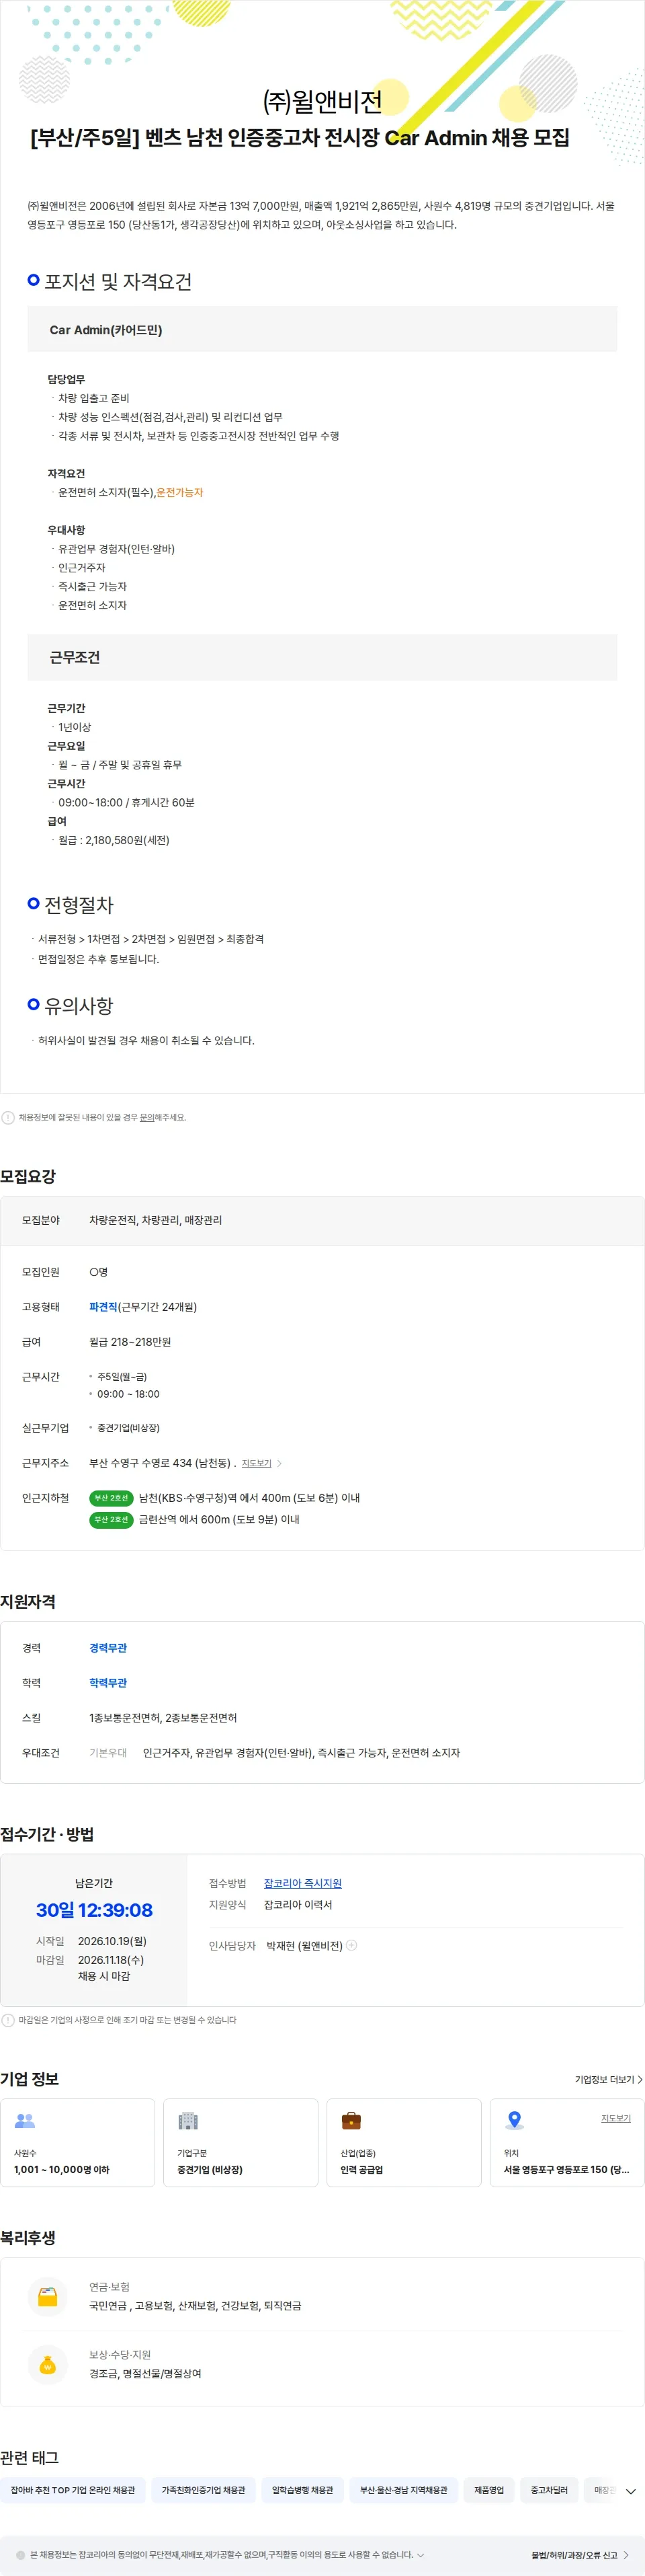Click 국민연금, 고용보험 insurance text
Screen dimensions: 645x2576
click(195, 2305)
